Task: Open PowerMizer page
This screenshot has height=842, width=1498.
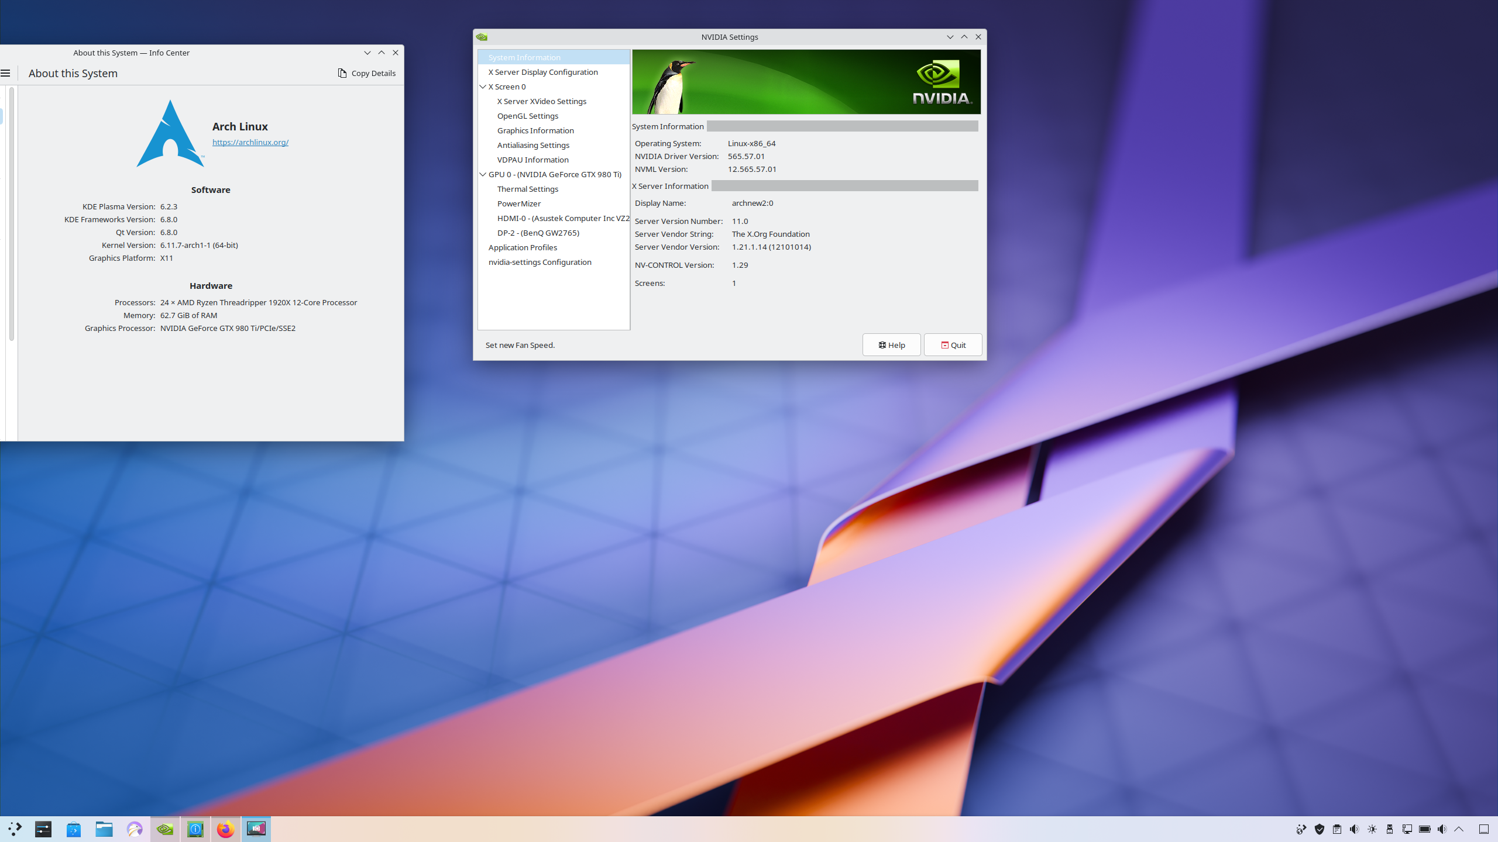Action: point(519,203)
